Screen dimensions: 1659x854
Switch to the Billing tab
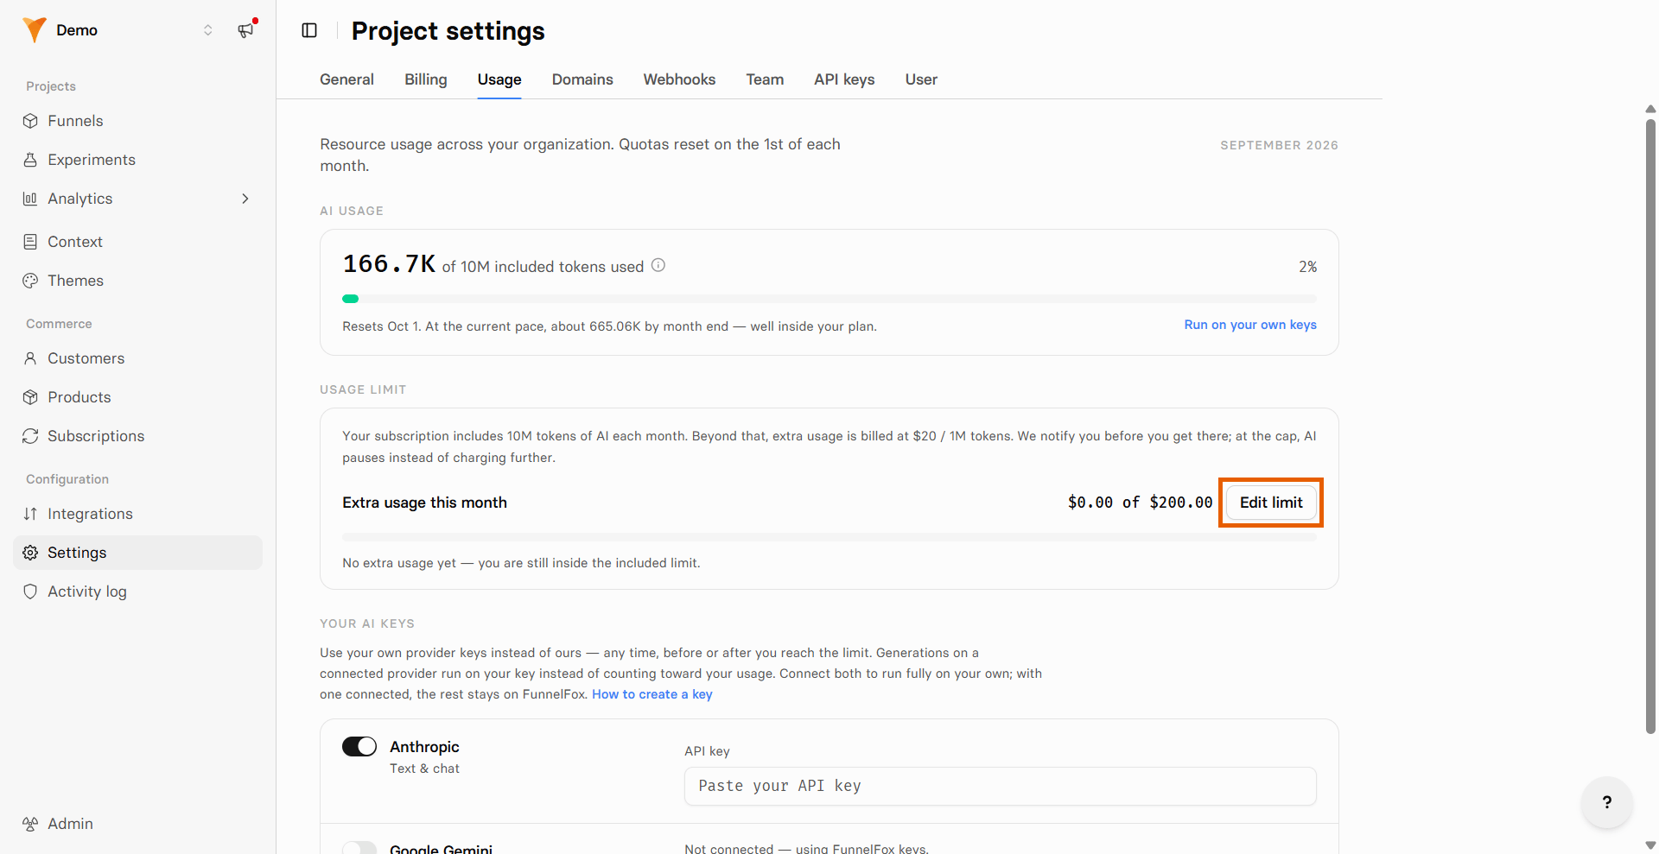[426, 79]
